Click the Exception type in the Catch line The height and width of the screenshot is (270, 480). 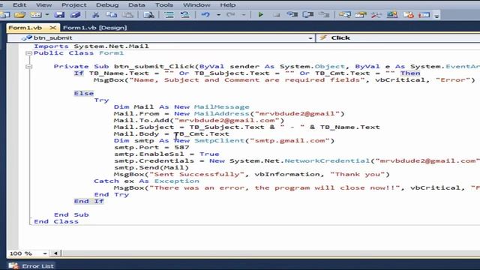(177, 181)
